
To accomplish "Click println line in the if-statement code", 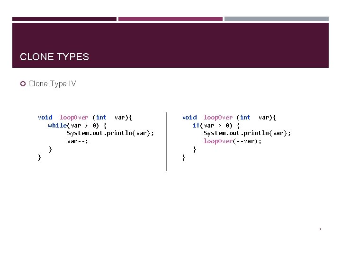I will point(247,133).
